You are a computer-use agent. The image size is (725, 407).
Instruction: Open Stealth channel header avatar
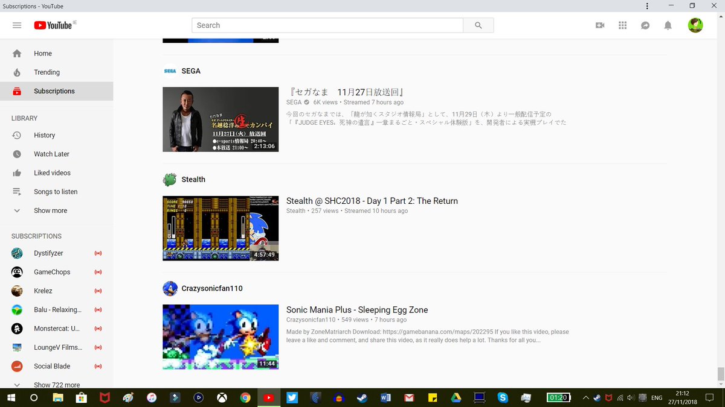coord(170,179)
